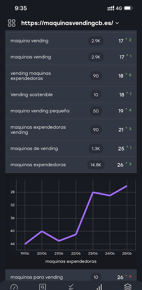Expand the maquinasvendingcb.es site dropdown chevron

[x=117, y=23]
